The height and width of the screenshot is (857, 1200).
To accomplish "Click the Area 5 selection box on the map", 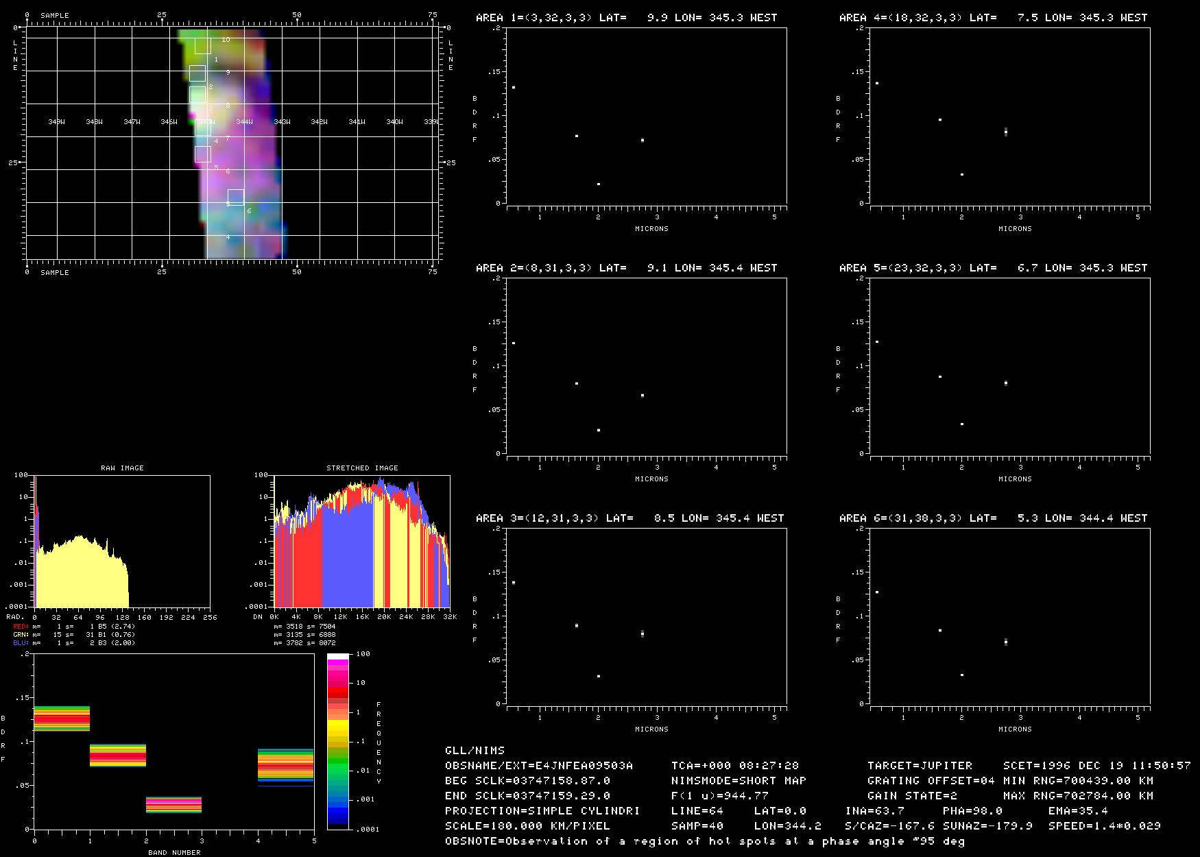I will click(x=202, y=154).
